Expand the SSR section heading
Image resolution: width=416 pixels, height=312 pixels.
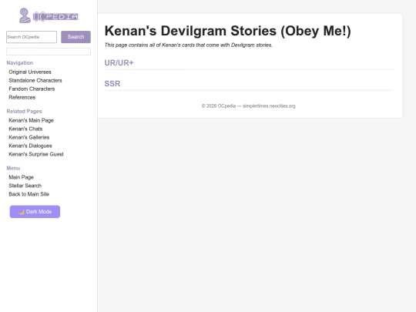[x=112, y=83]
